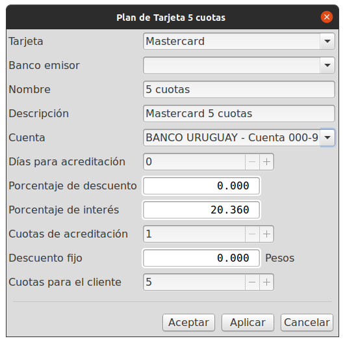Open the Tarjeta dropdown arrow
The height and width of the screenshot is (343, 345).
[x=327, y=42]
